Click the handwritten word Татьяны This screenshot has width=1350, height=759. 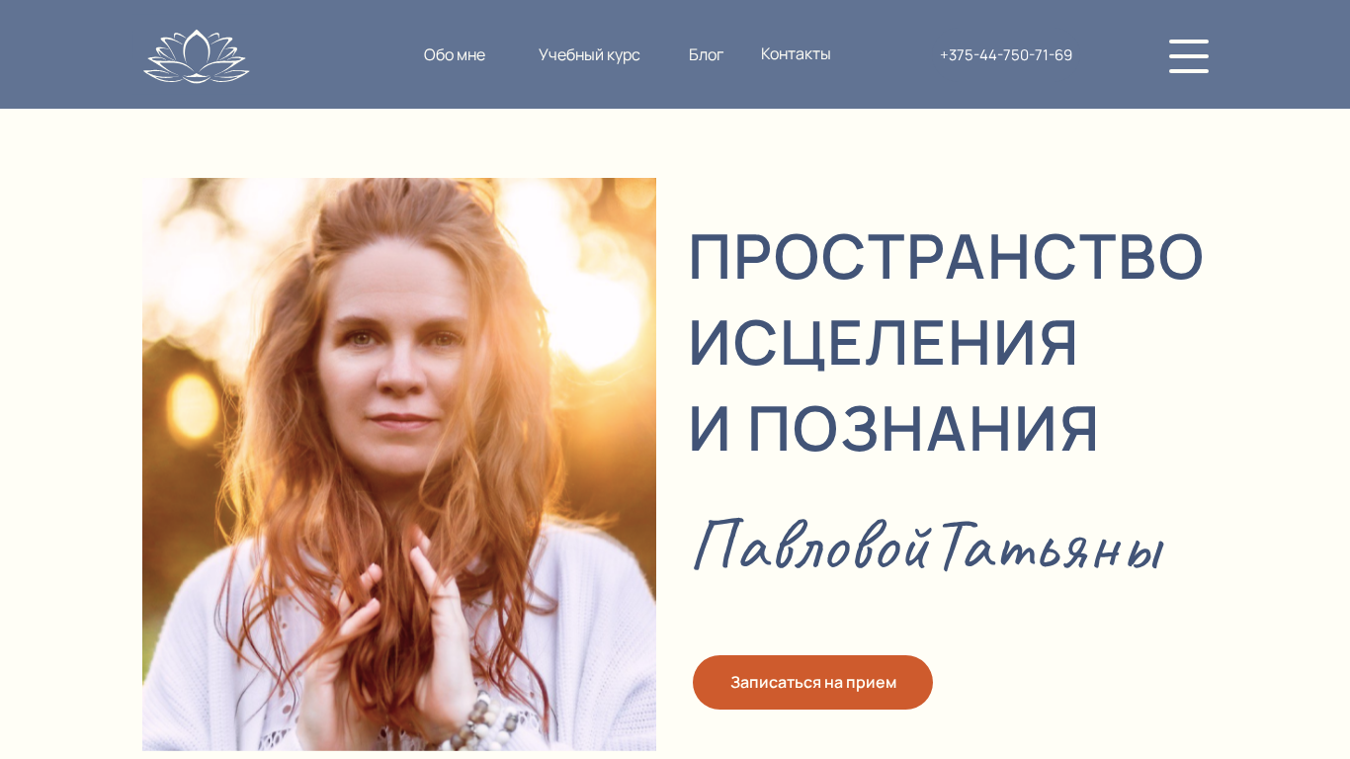coord(1052,546)
